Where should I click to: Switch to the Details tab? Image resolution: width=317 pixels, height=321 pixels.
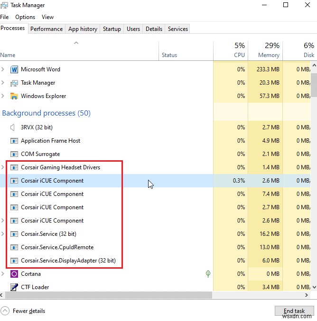(x=154, y=29)
